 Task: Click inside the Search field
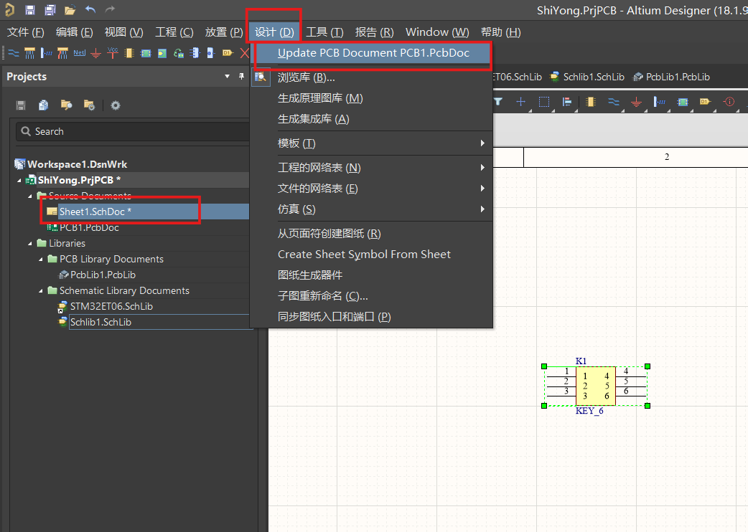tap(133, 131)
